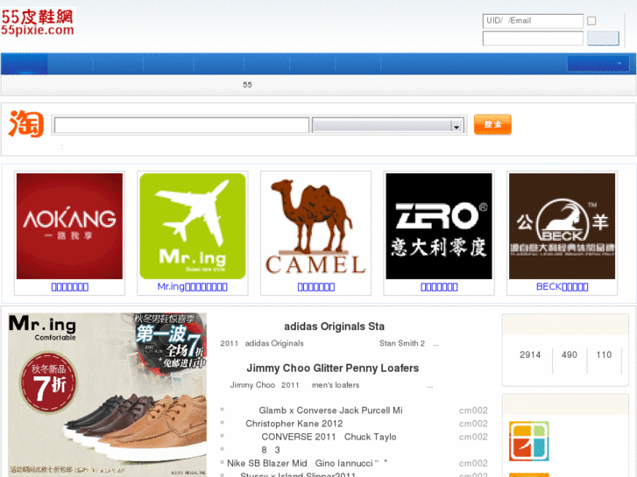Select the first highlighted tab in blue navigation bar

tap(25, 64)
